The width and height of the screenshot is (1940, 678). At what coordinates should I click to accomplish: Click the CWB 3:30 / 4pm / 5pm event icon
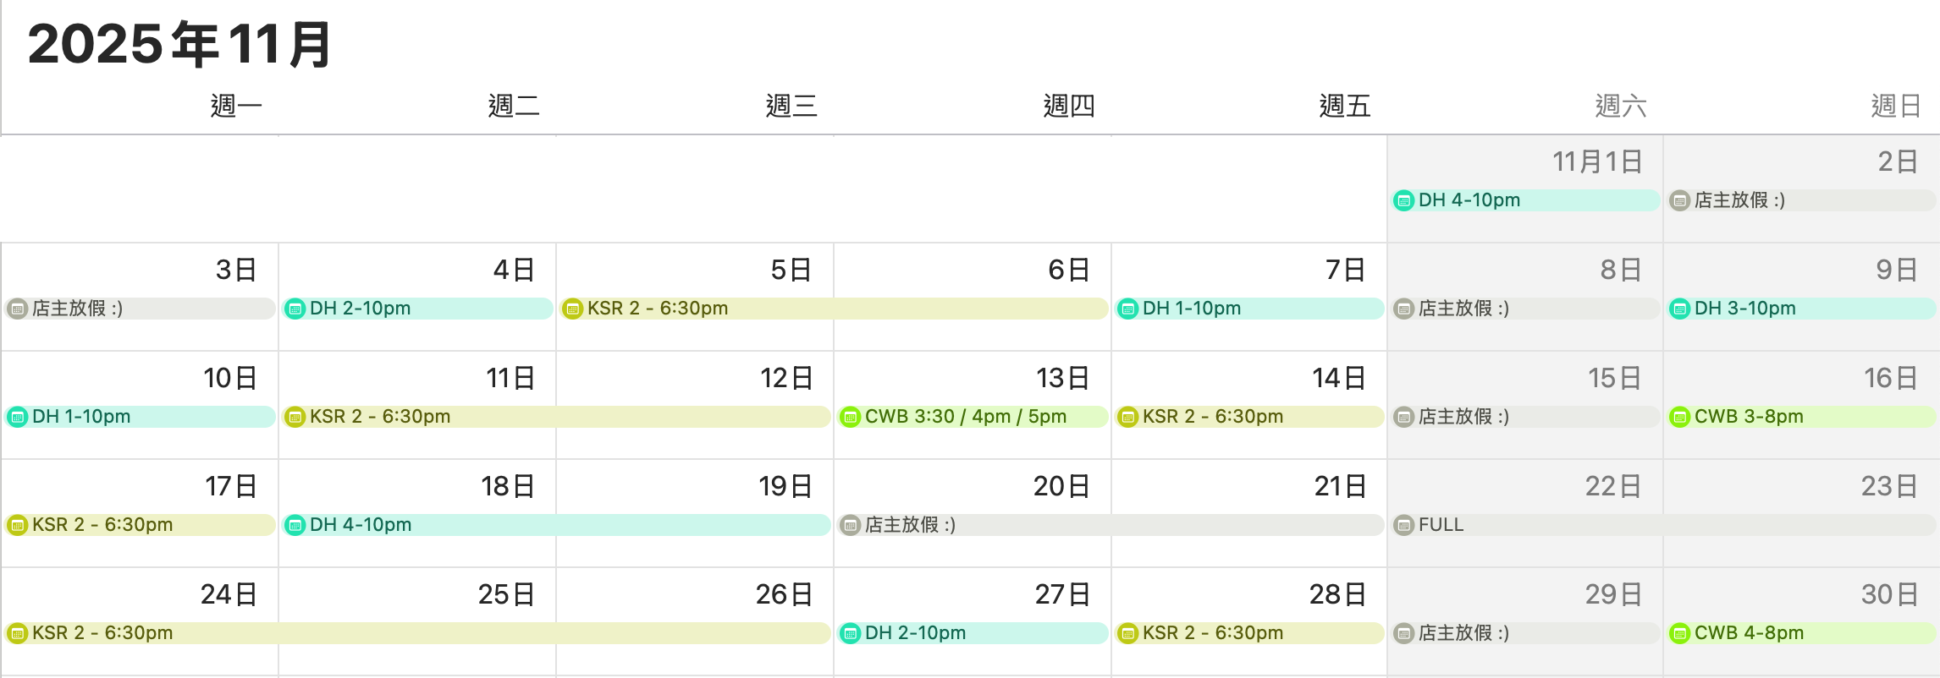[x=850, y=417]
